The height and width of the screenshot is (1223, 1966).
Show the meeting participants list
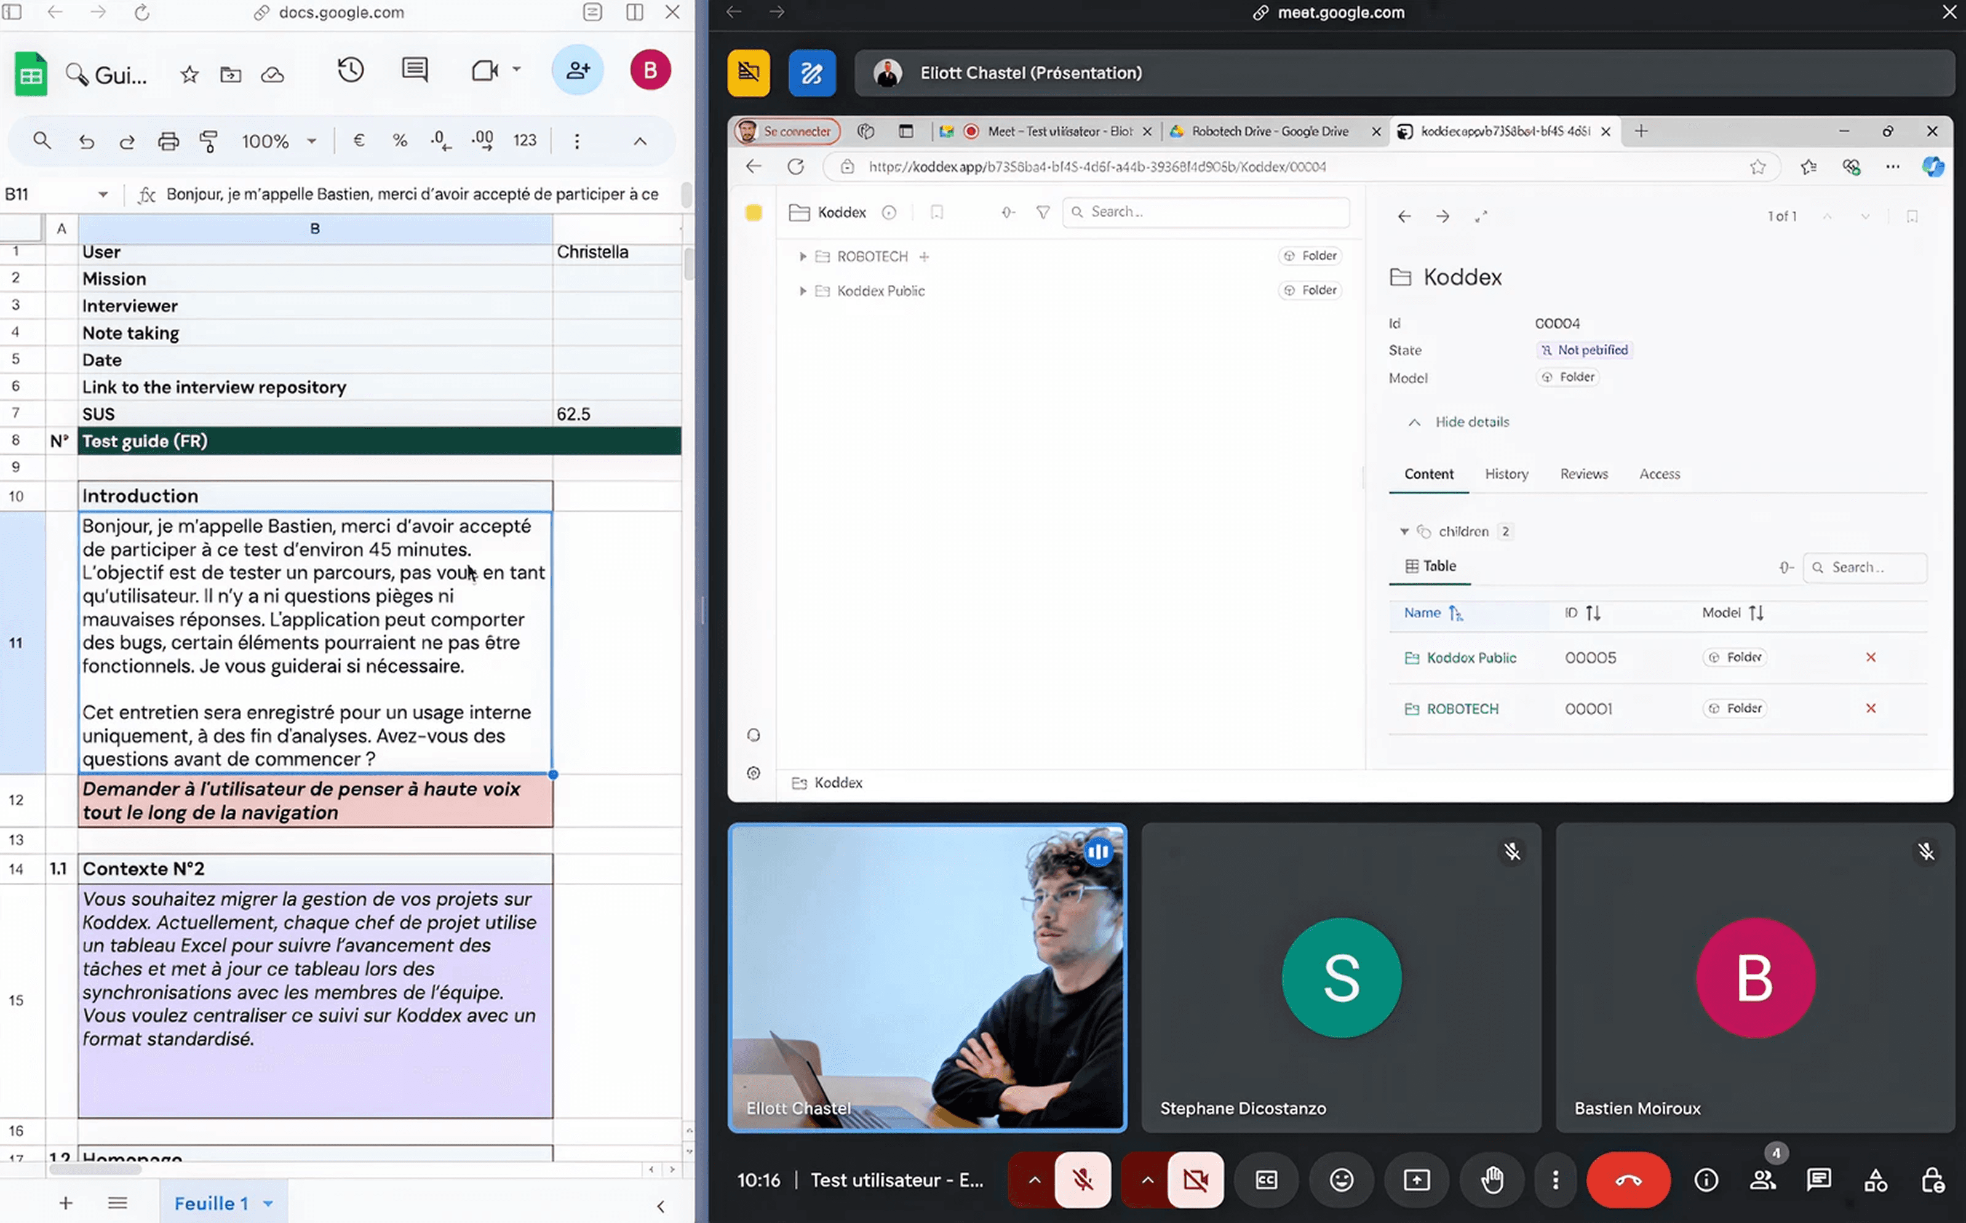coord(1762,1179)
